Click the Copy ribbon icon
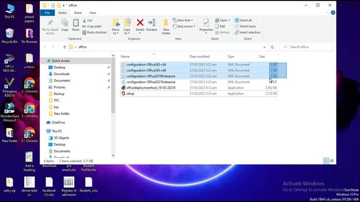Viewport: 360px width, 202px height. click(65, 25)
